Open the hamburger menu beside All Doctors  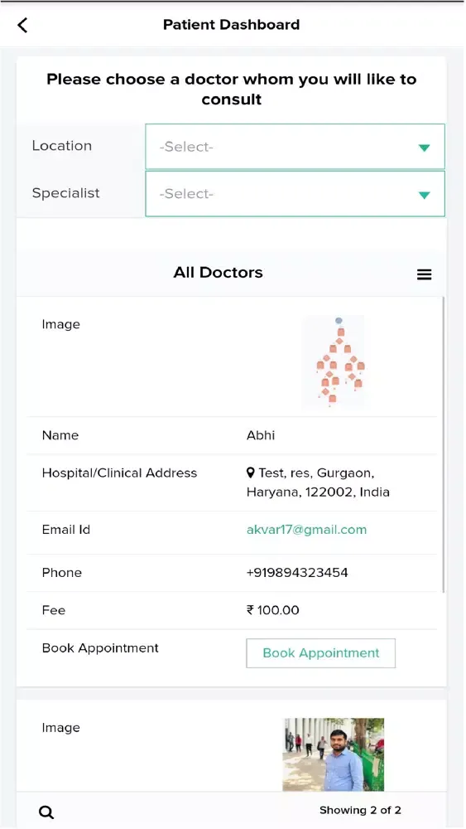tap(425, 274)
